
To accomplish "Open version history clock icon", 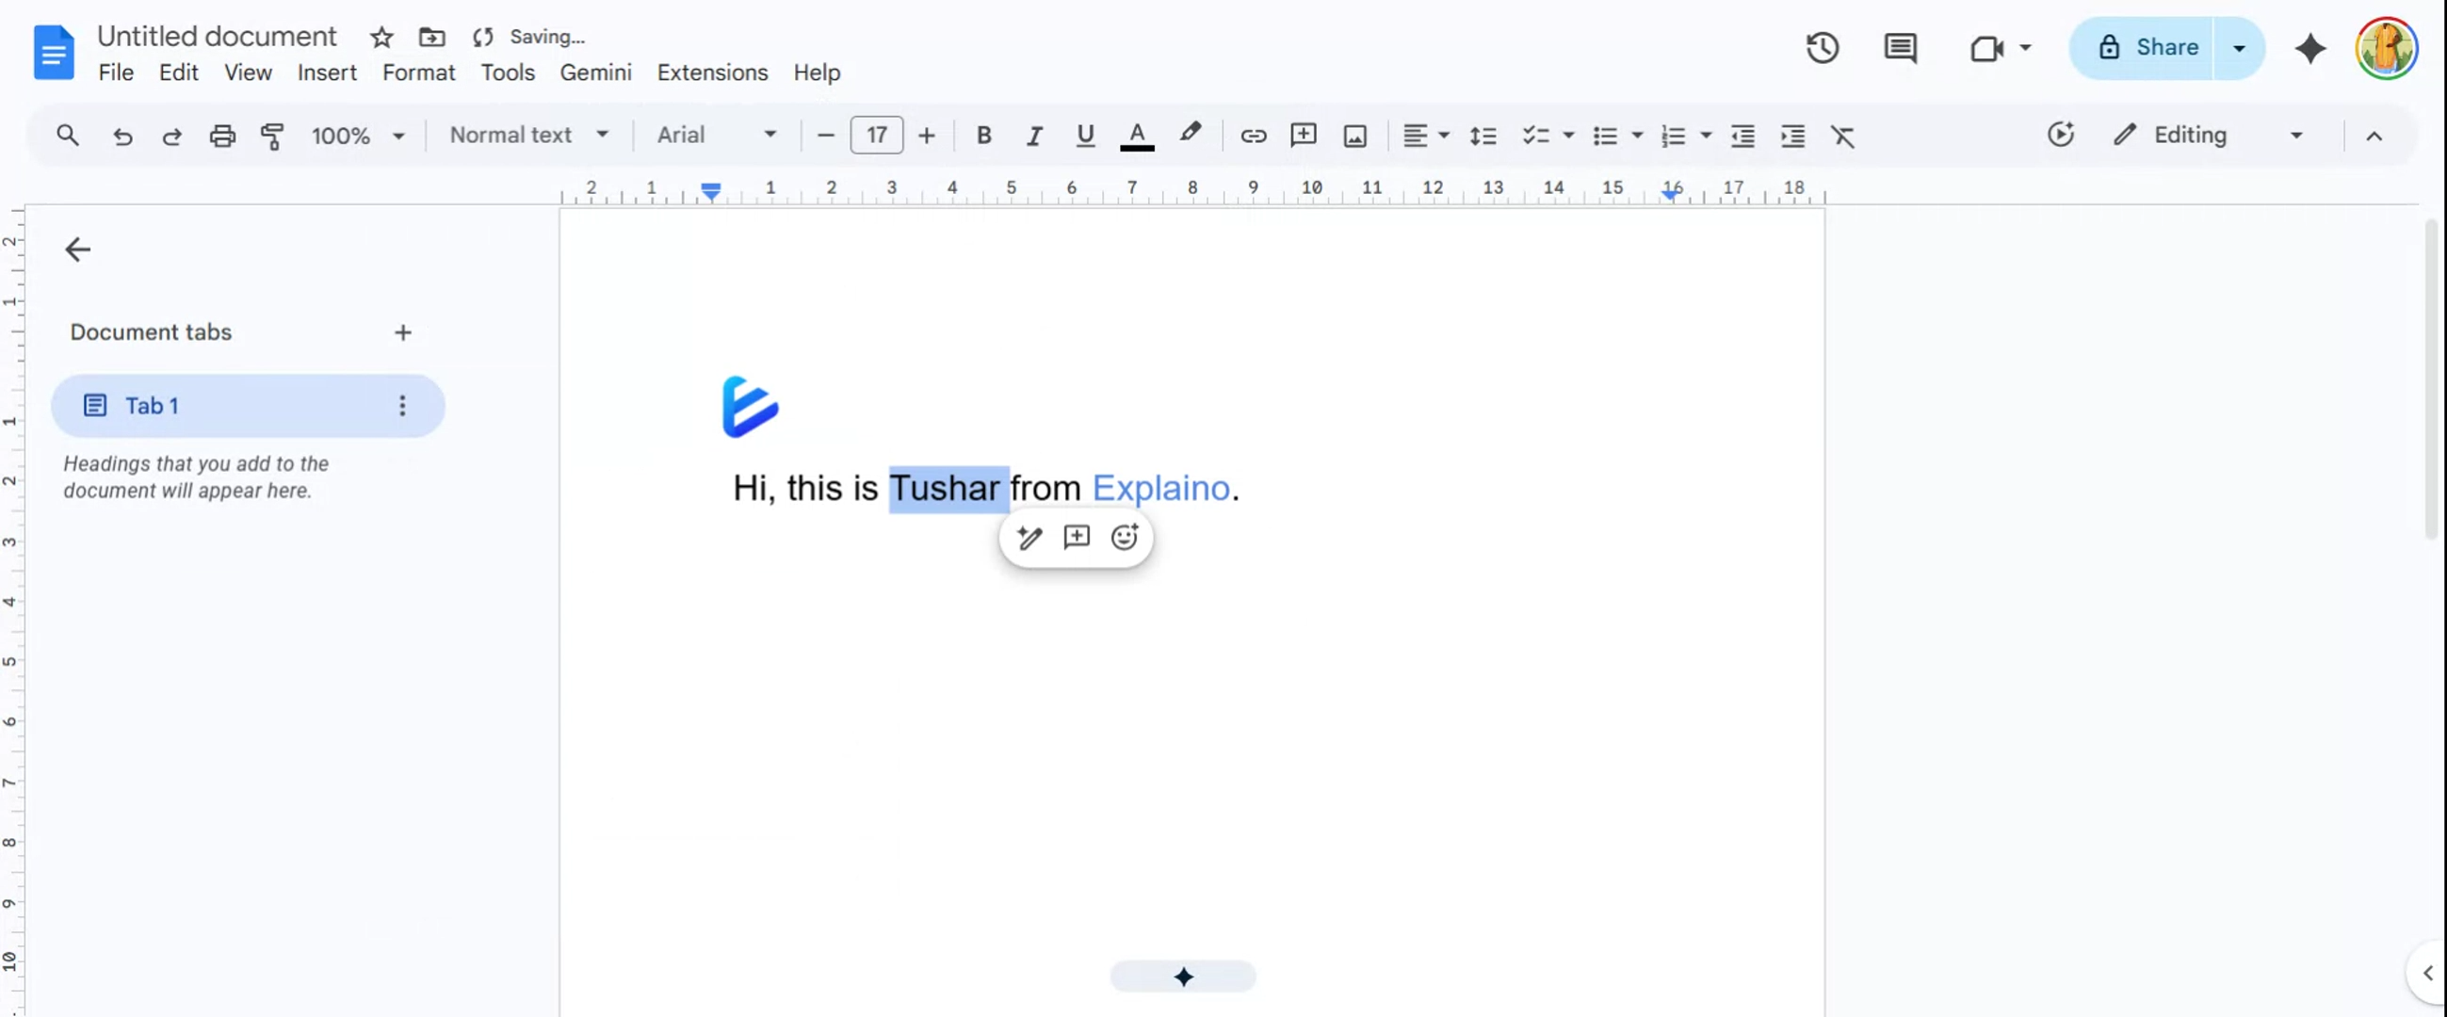I will (x=1822, y=47).
